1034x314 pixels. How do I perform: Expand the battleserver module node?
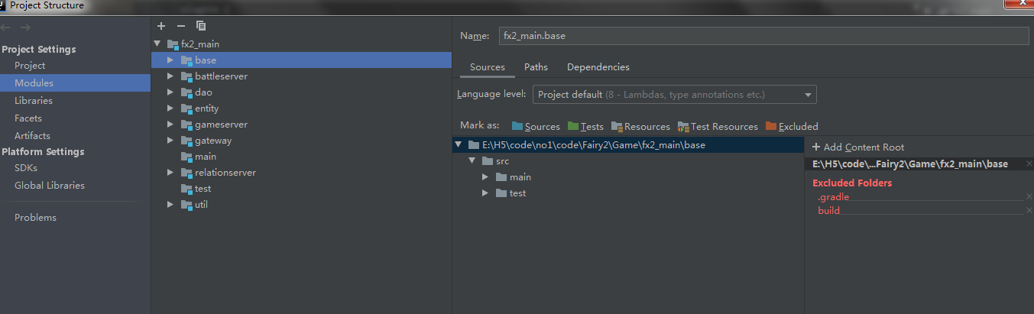click(x=170, y=76)
